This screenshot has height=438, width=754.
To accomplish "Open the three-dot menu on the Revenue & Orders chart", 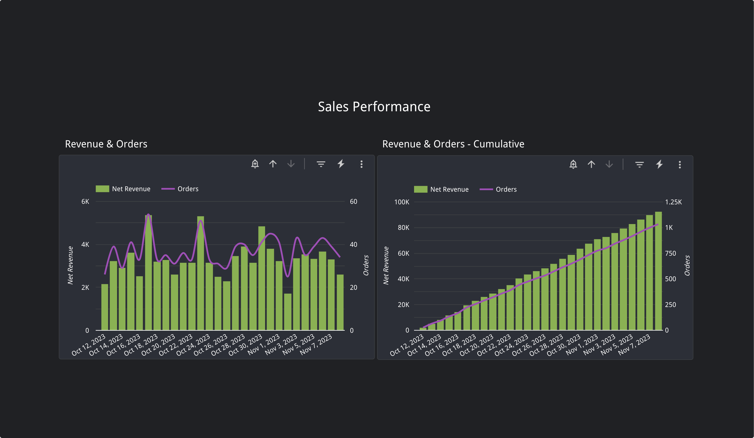I will coord(361,164).
